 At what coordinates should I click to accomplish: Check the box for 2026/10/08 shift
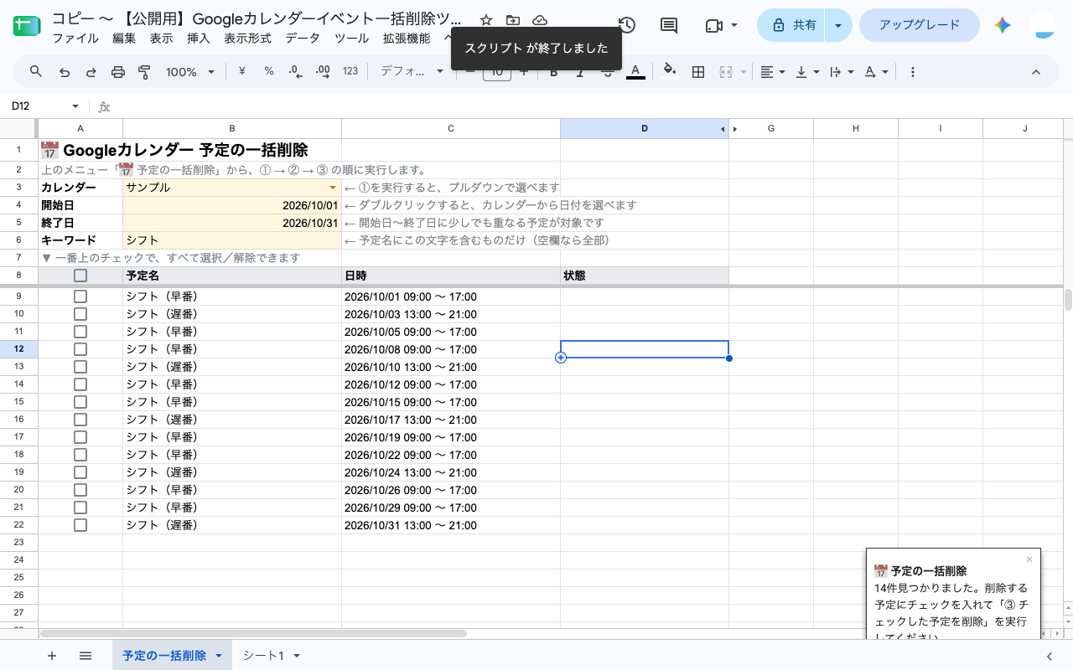click(x=80, y=349)
